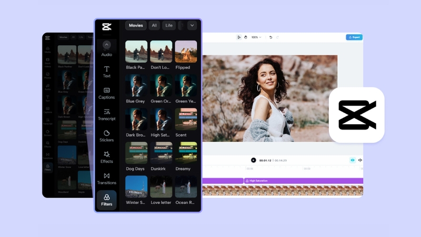Select All tab in the background panel

(x=73, y=37)
